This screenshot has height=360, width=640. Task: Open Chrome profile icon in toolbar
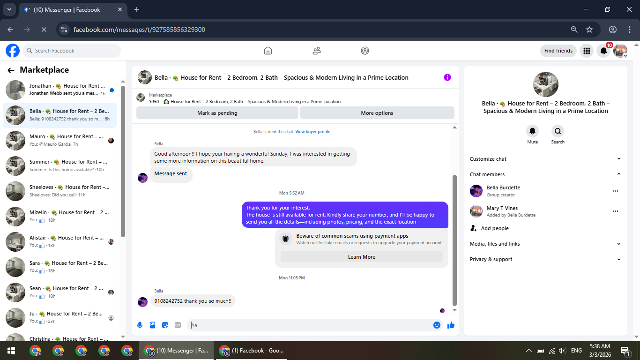pos(613,30)
